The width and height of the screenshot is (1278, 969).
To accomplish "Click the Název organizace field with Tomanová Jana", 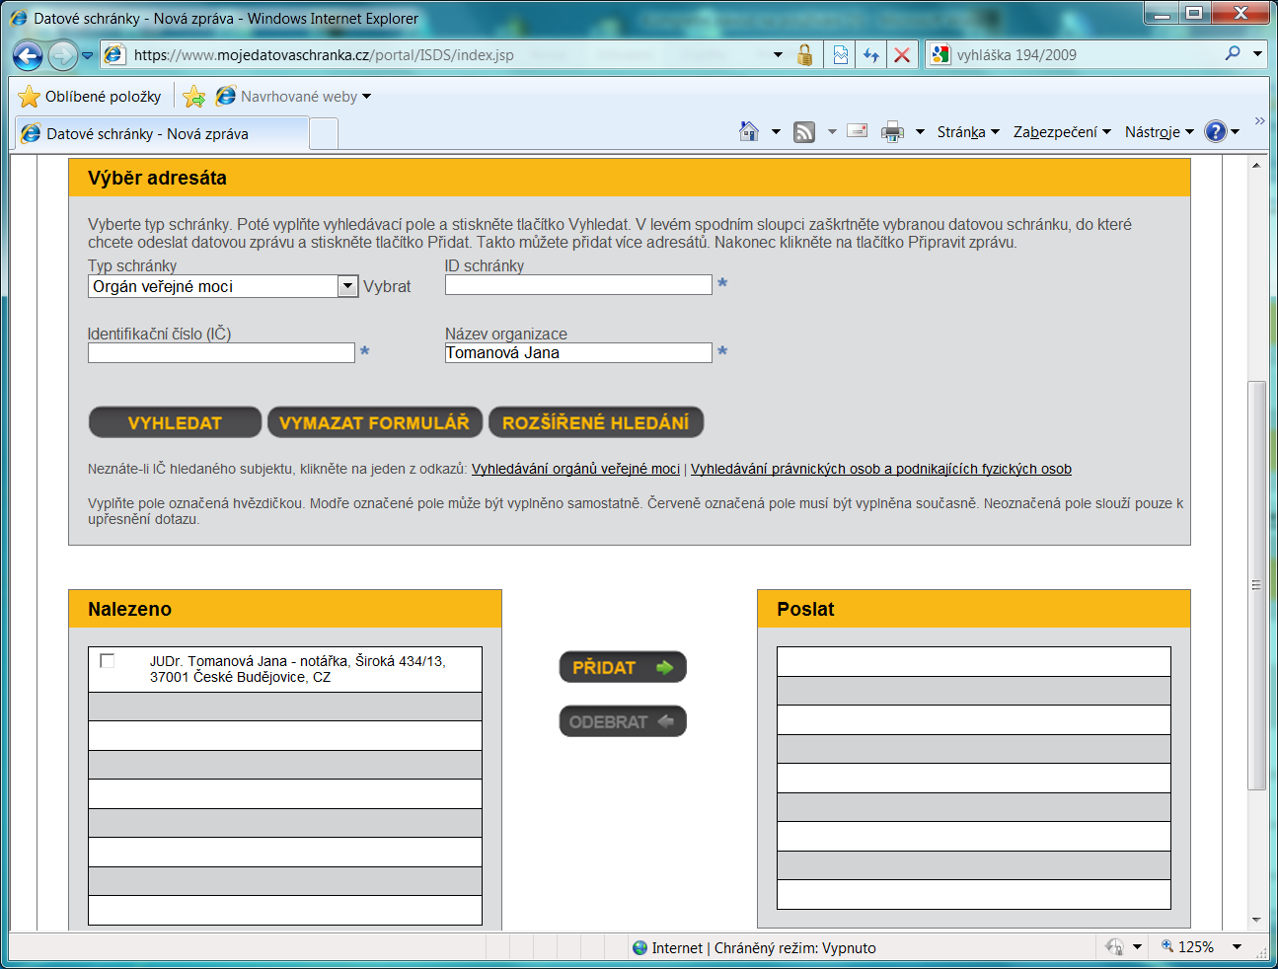I will click(x=578, y=352).
